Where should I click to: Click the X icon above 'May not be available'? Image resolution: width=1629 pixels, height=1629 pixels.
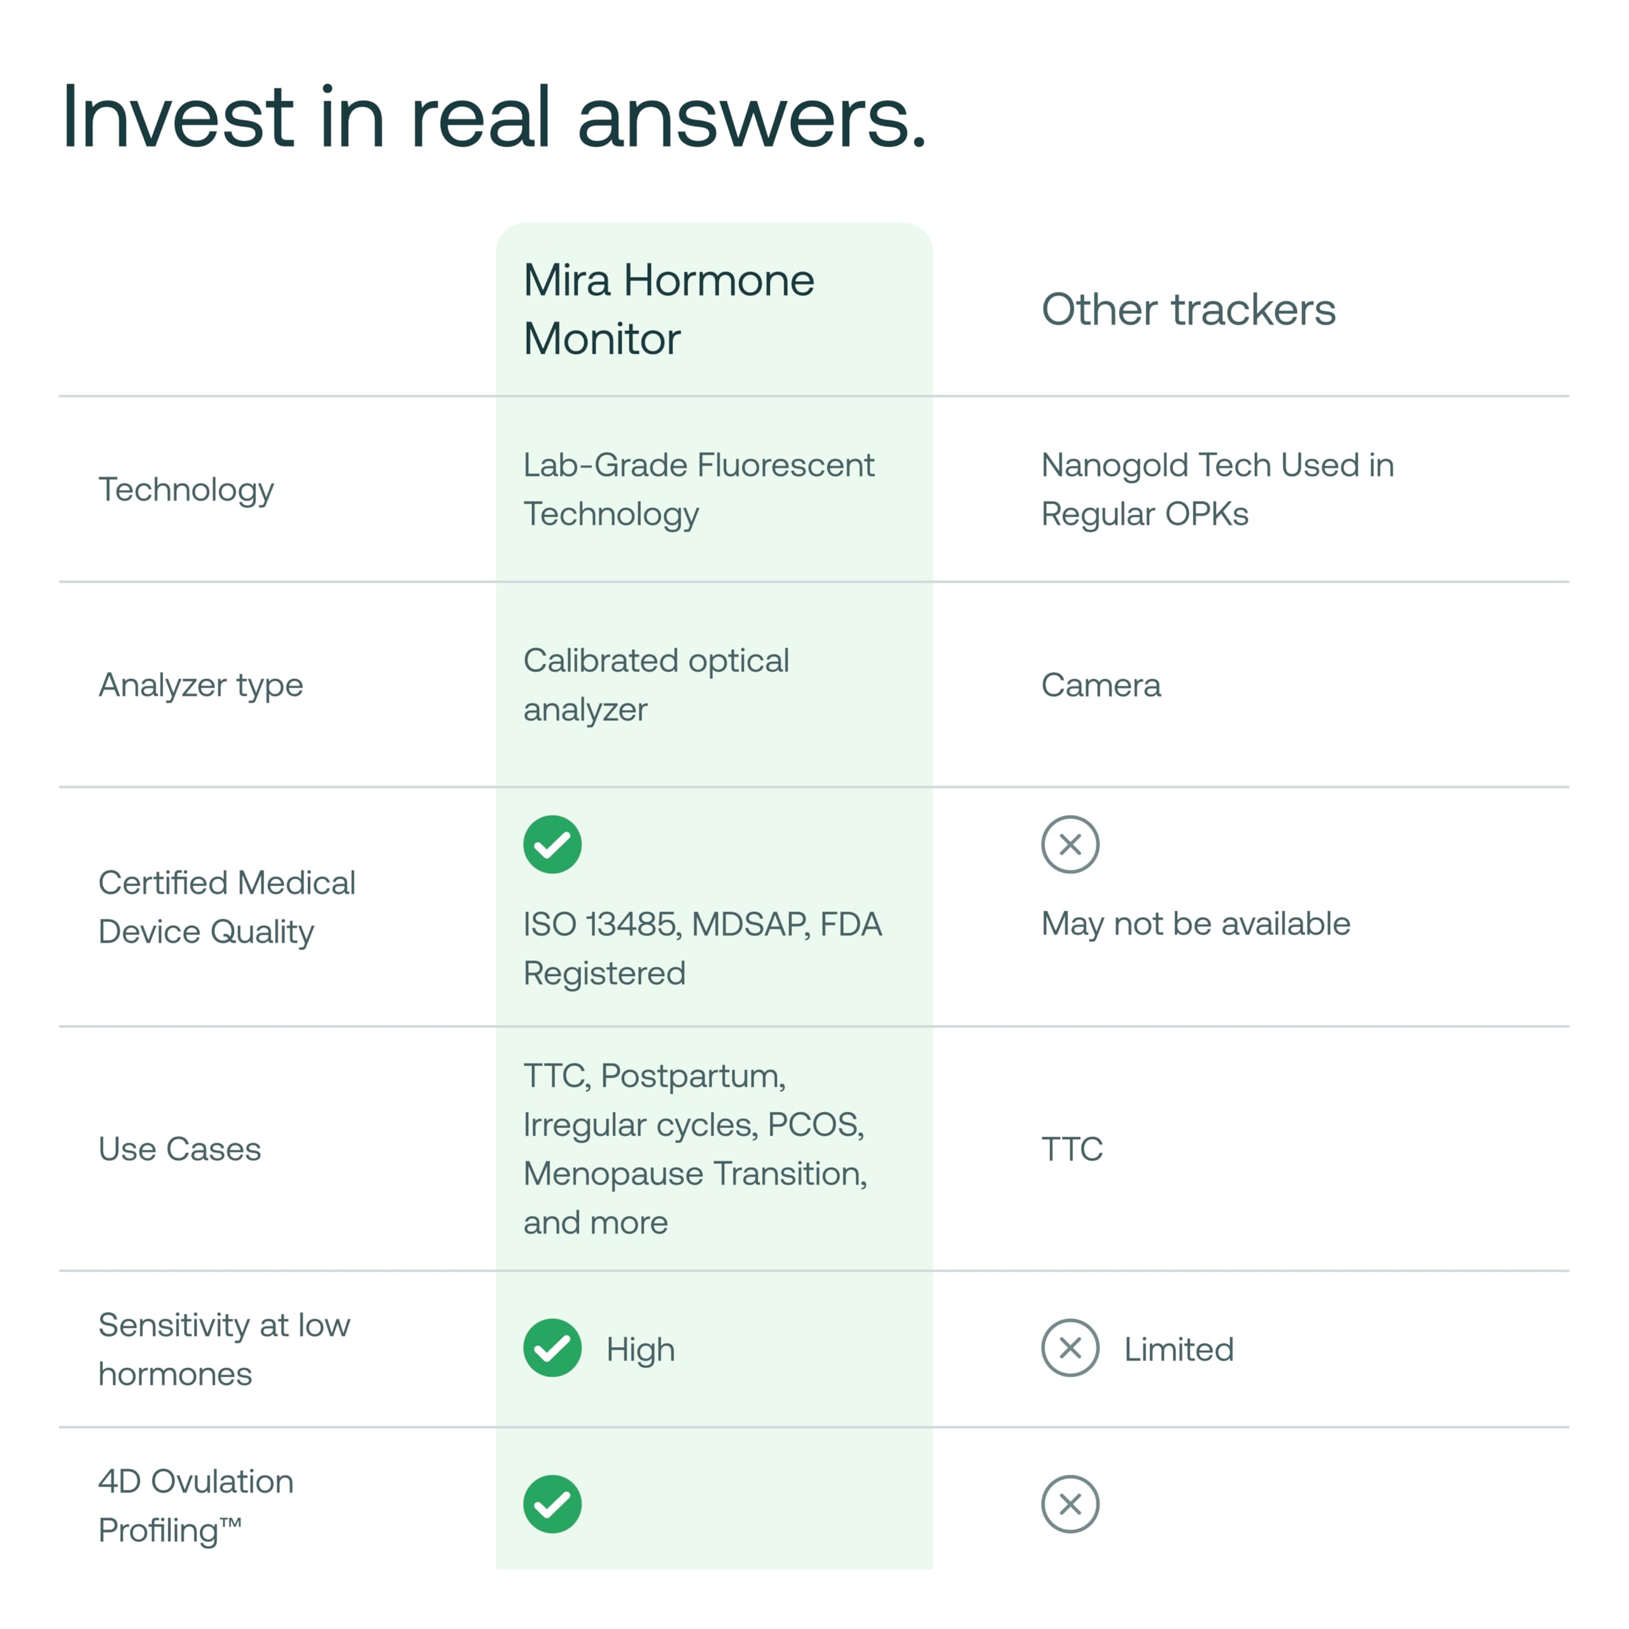click(x=1070, y=844)
